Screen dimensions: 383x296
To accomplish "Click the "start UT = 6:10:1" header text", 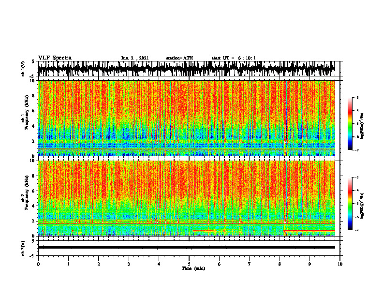I will click(x=234, y=58).
